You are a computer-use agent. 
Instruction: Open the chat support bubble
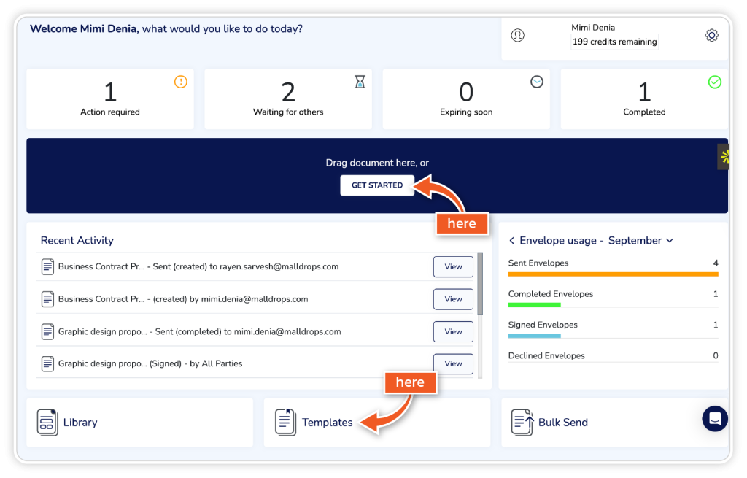(x=715, y=419)
